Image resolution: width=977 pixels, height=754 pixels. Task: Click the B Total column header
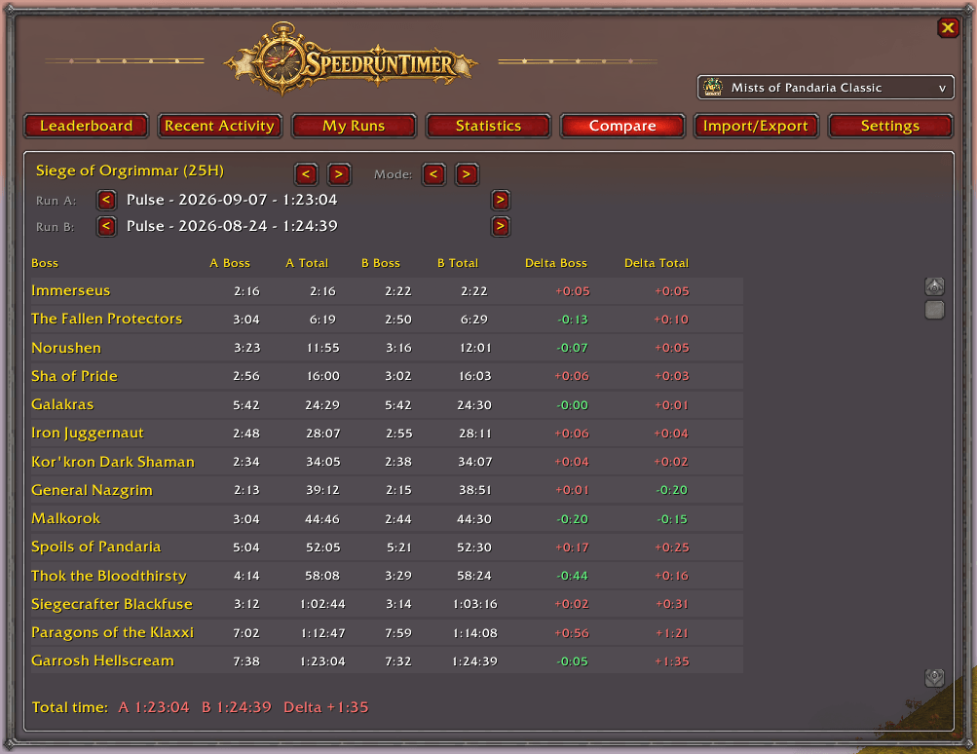click(458, 263)
